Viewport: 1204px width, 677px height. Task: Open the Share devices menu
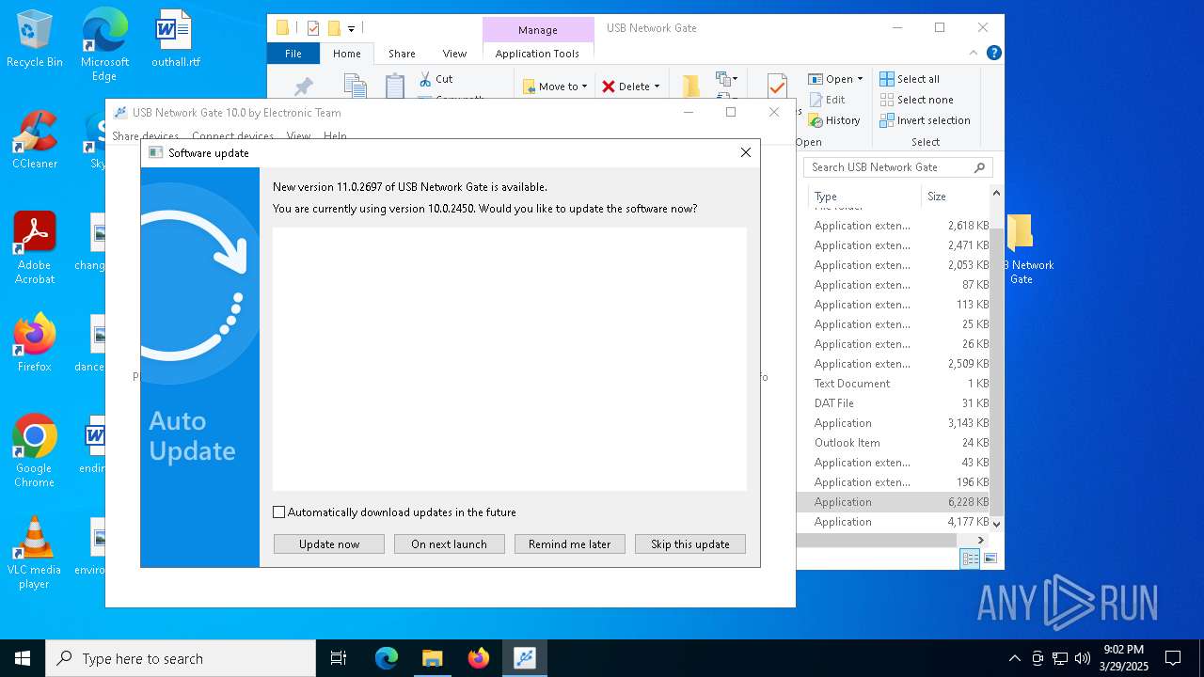pos(145,136)
